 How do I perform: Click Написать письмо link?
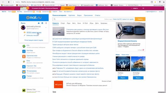coord(32,35)
